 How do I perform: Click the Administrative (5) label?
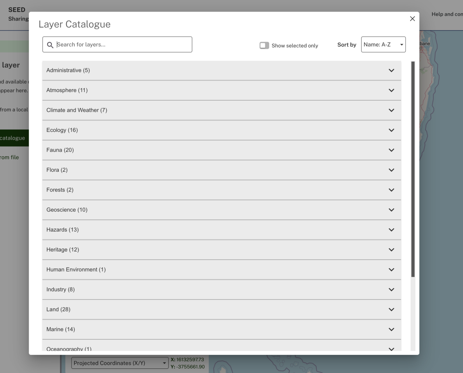pos(68,70)
